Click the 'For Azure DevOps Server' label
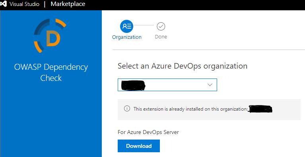305x157 pixels. pos(148,132)
